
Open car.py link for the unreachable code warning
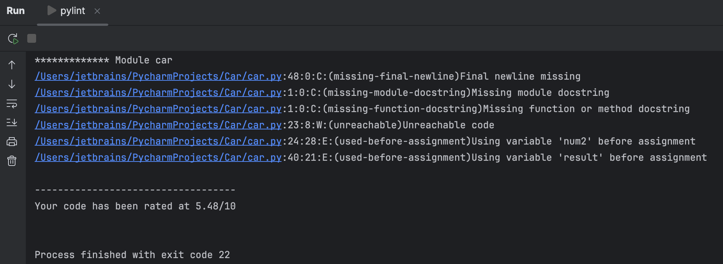pyautogui.click(x=157, y=125)
